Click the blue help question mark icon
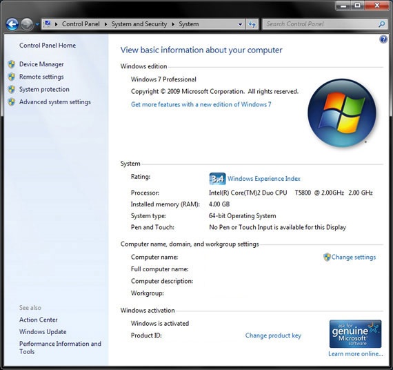The image size is (393, 370). pos(383,39)
